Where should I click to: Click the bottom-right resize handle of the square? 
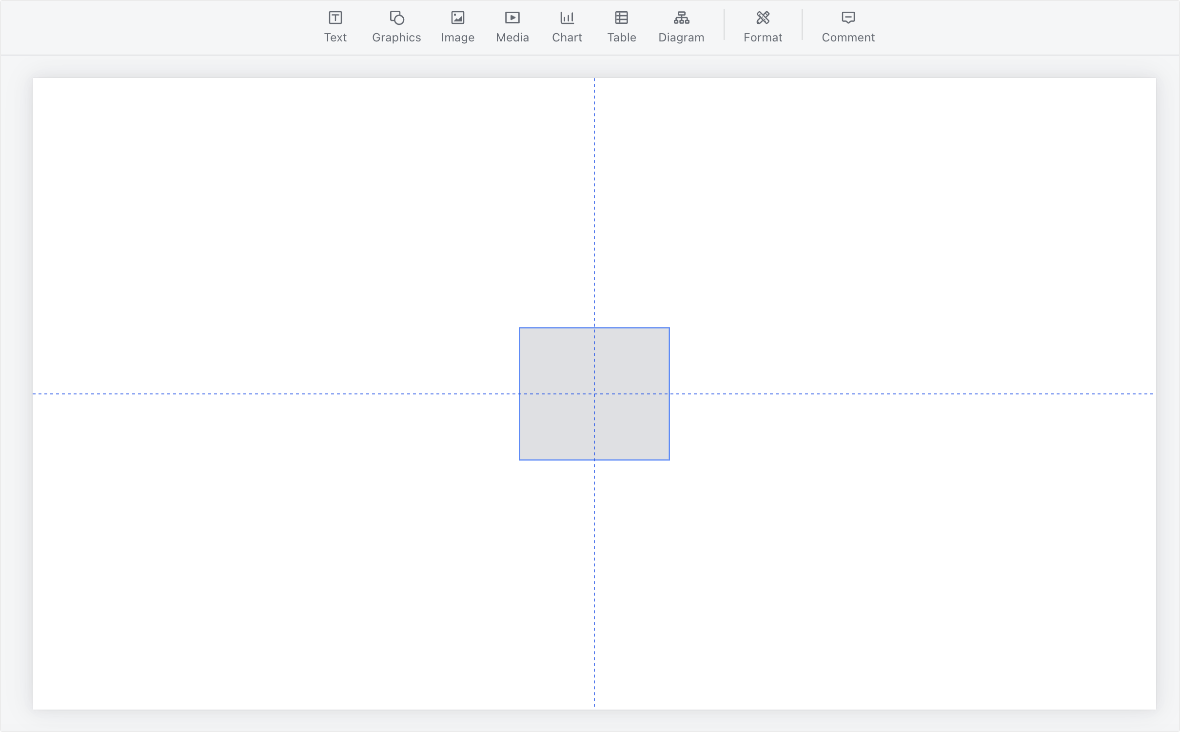669,459
